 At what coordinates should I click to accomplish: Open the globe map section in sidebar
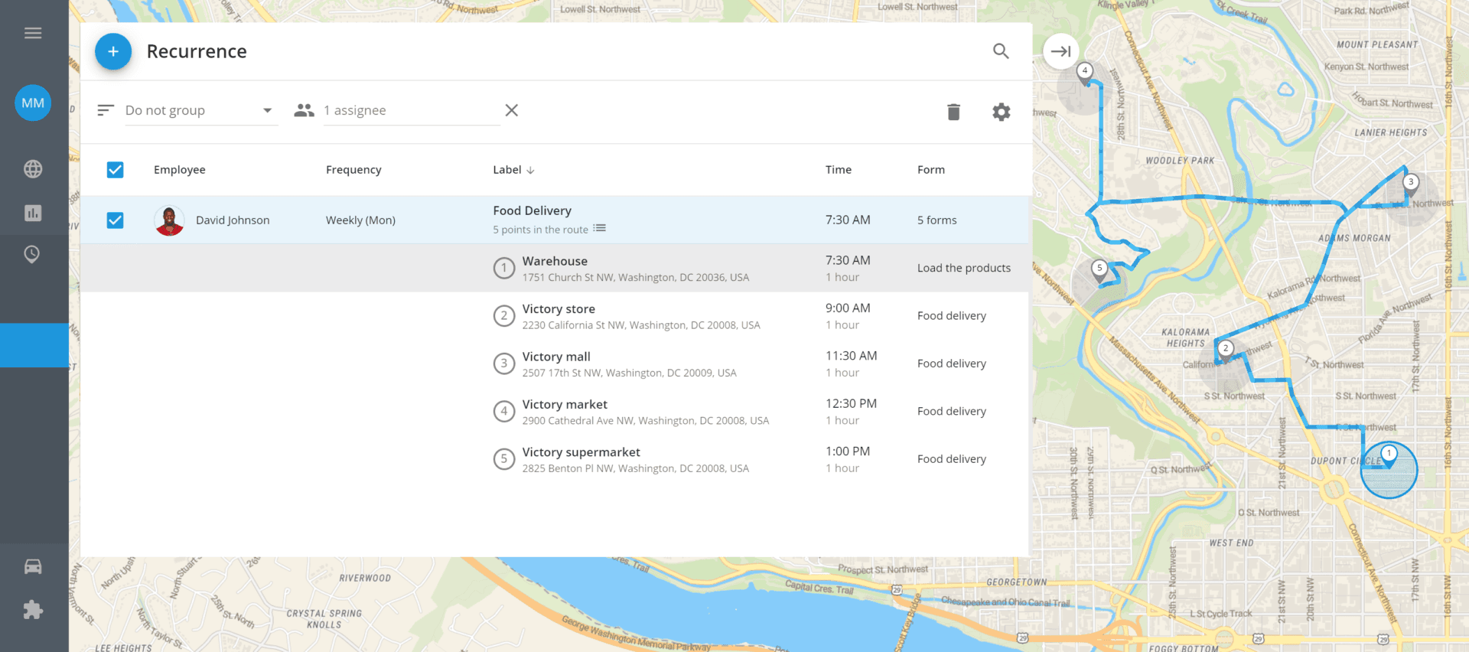[x=33, y=169]
